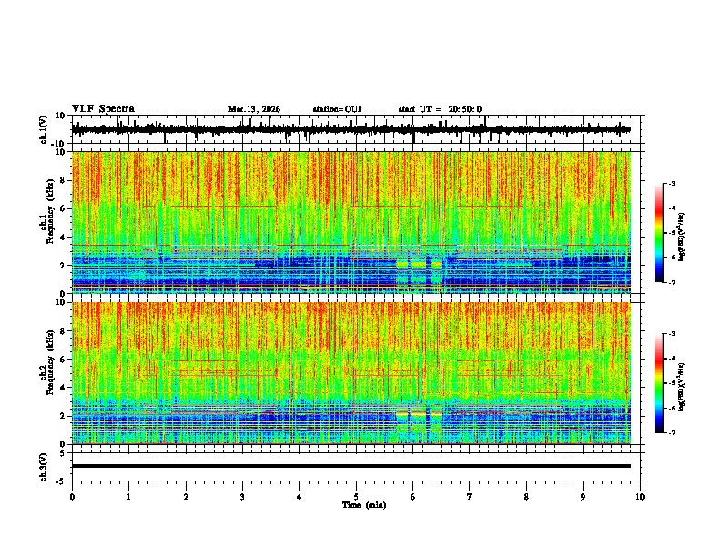Click time-axis tick label "8"
The width and height of the screenshot is (721, 557).
click(x=526, y=497)
